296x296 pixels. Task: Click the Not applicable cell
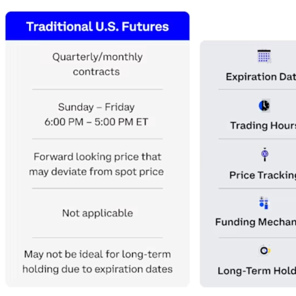coord(97,213)
